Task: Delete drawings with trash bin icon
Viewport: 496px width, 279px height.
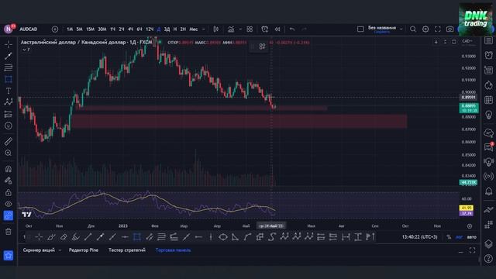Action: pyautogui.click(x=9, y=232)
